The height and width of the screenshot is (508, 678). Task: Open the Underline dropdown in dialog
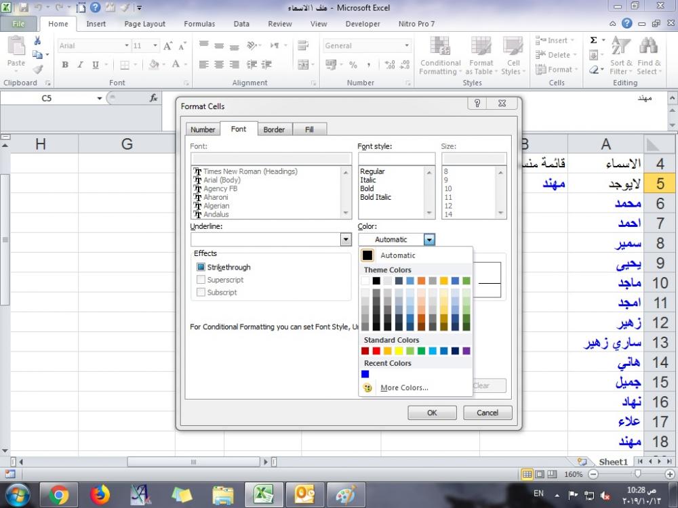346,239
